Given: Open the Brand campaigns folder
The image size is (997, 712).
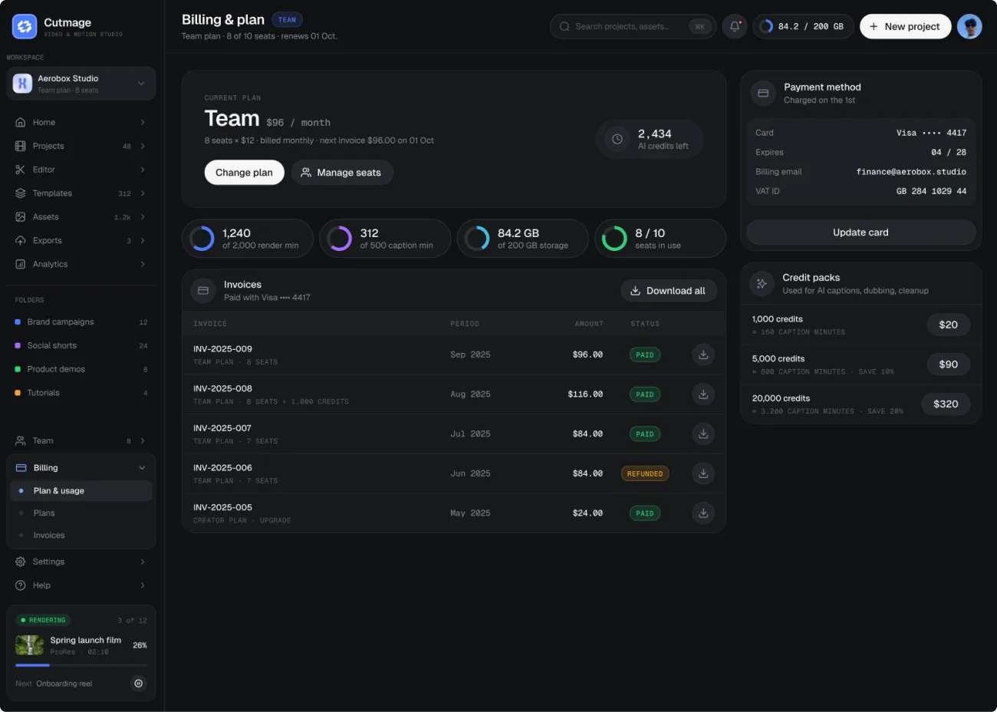Looking at the screenshot, I should (81, 322).
